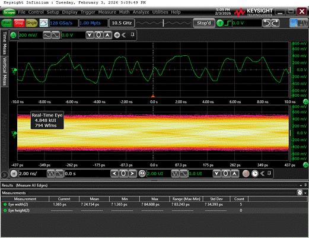
Task: Click the Autoscale waveform icon
Action: pyautogui.click(x=43, y=23)
